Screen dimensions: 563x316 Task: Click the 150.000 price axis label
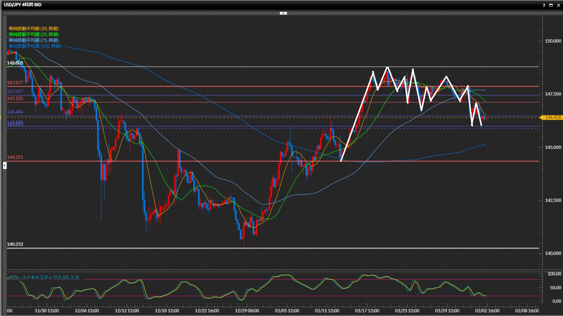click(x=553, y=41)
